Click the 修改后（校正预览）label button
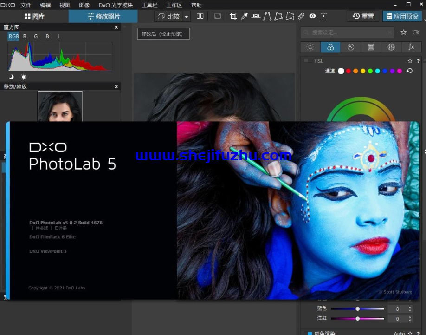The width and height of the screenshot is (426, 335). [163, 34]
